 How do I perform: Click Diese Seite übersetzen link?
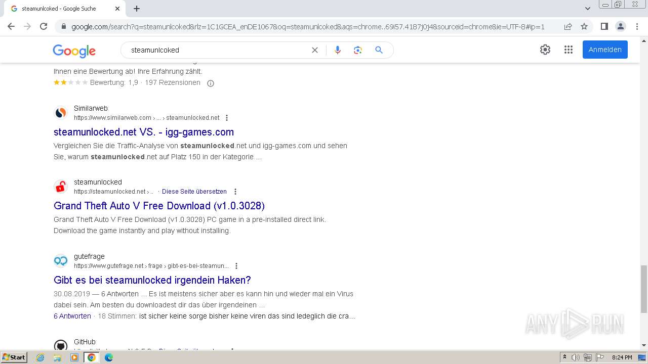tap(194, 192)
